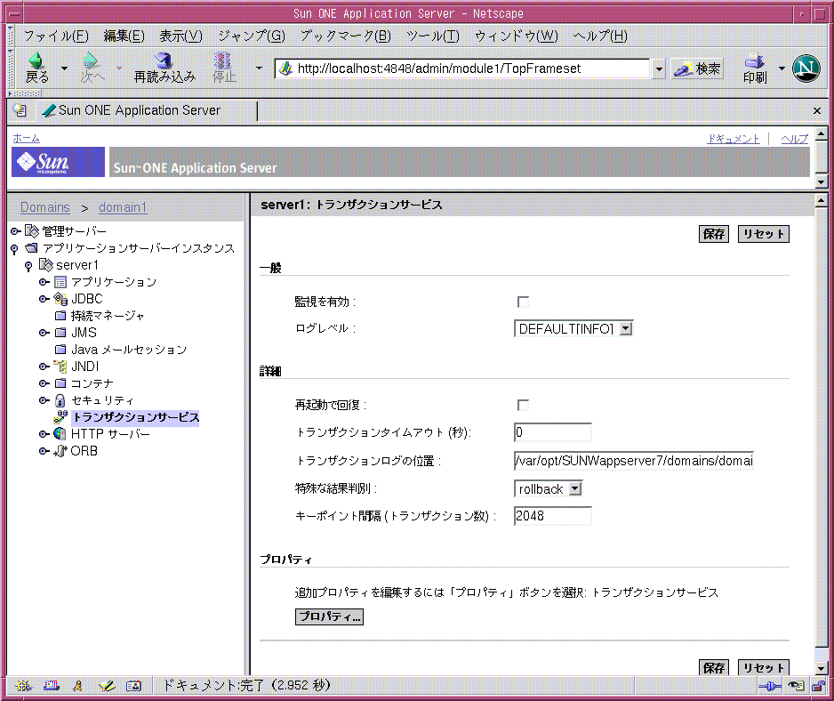Click the トランザクションサービス tree icon
This screenshot has height=701, width=834.
pos(60,416)
